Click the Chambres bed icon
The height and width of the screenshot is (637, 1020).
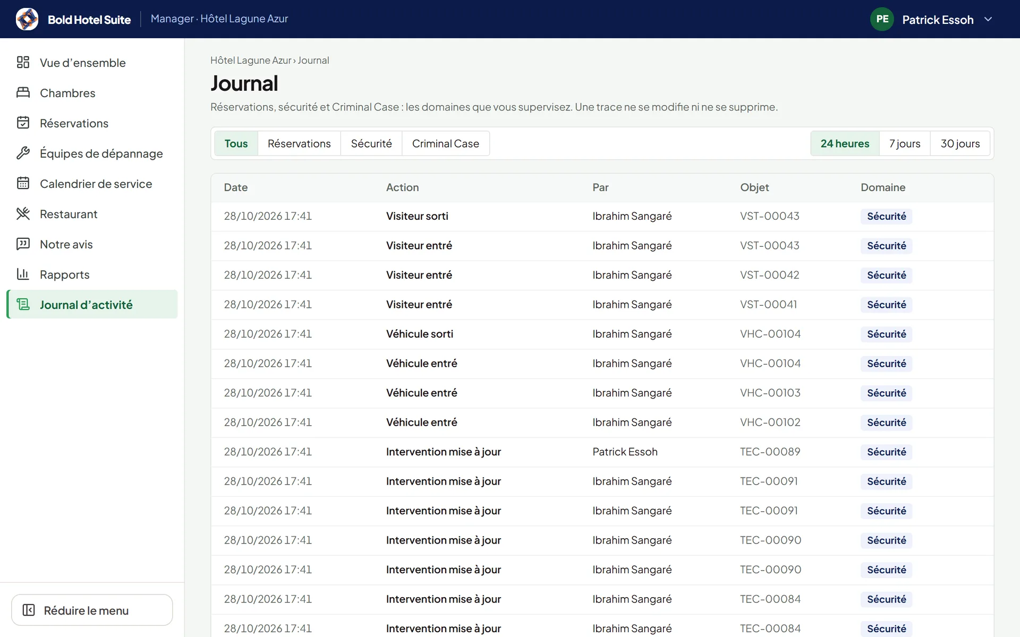tap(23, 93)
